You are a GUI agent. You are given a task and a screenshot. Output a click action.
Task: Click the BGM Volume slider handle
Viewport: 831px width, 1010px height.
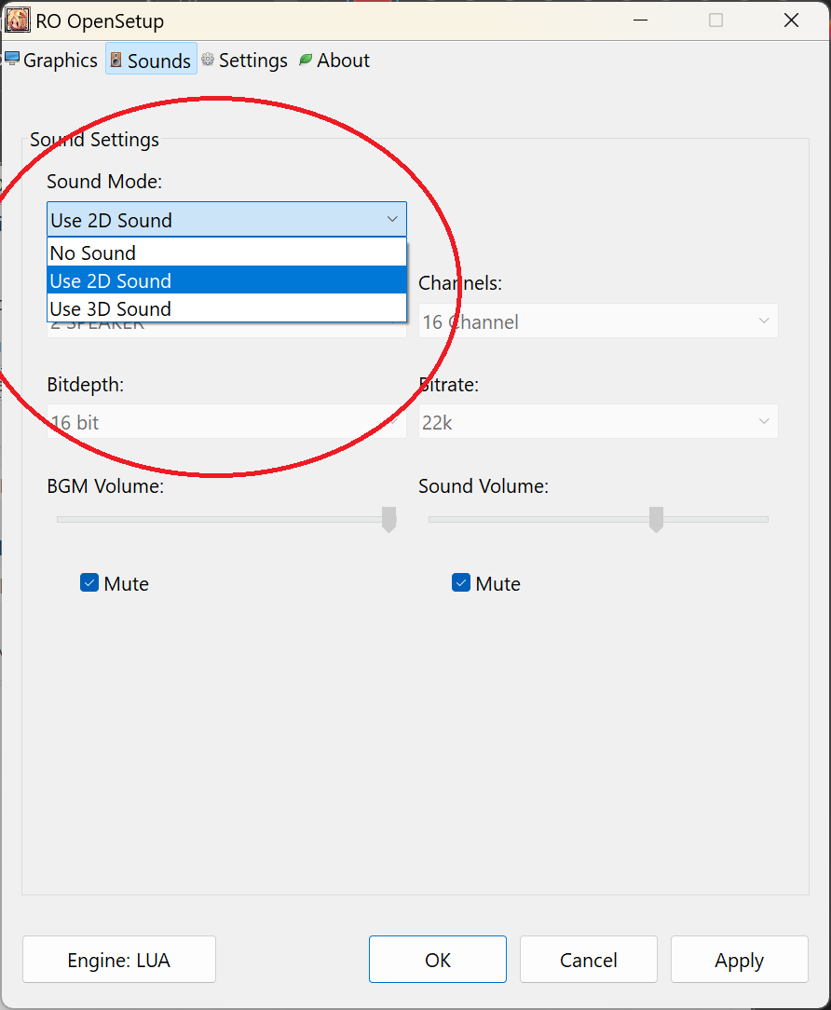coord(389,519)
